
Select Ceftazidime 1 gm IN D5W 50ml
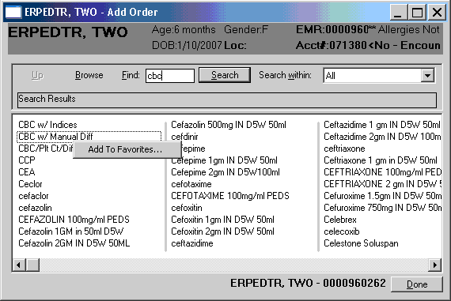click(x=382, y=125)
